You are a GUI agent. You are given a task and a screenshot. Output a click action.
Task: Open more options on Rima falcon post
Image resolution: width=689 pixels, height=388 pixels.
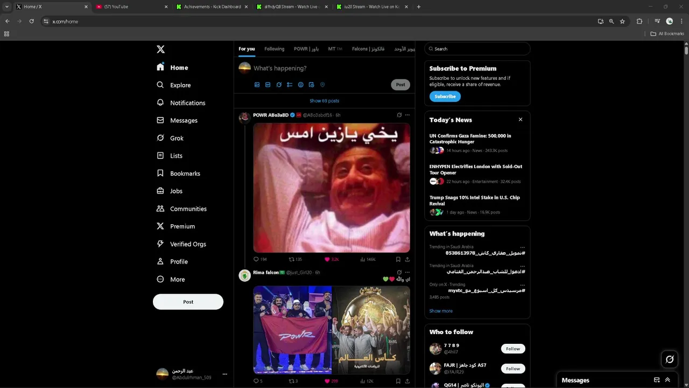[407, 272]
